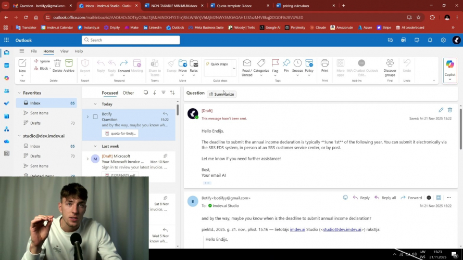The image size is (463, 260).
Task: Collapse the Favorites section
Action: (x=19, y=93)
